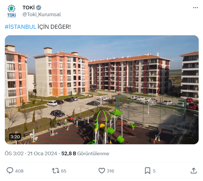The image size is (203, 181).
Task: Click the 52,8 B Görüntülenme view count
Action: click(85, 154)
